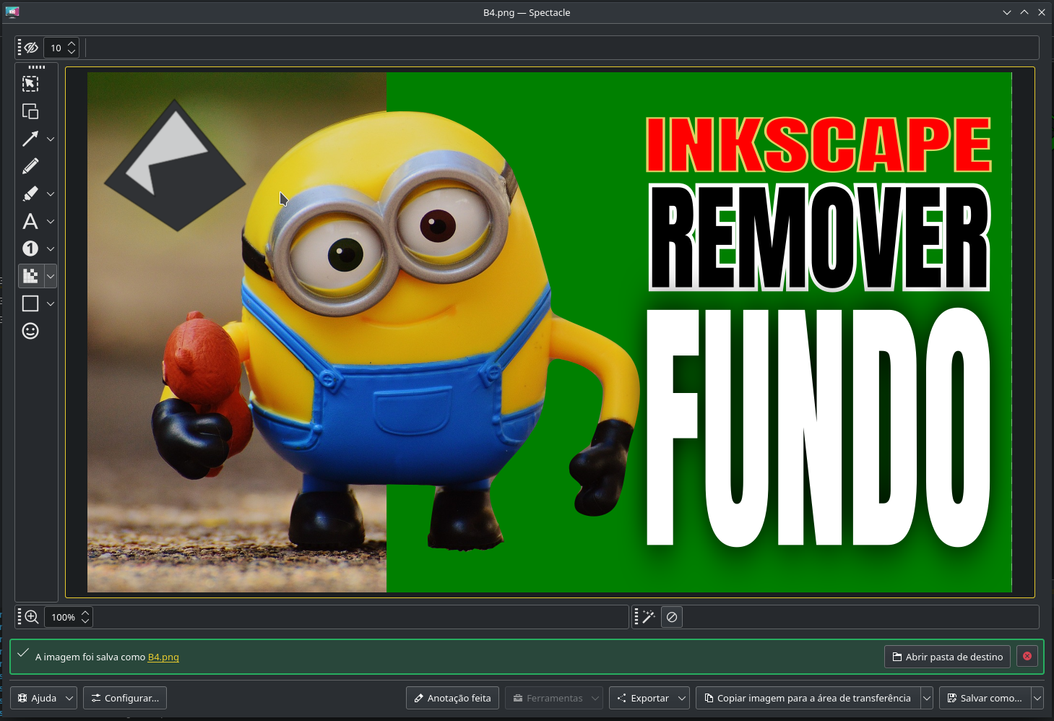Click the magic wand icon in the bottom toolbar
The height and width of the screenshot is (721, 1054).
tap(649, 617)
